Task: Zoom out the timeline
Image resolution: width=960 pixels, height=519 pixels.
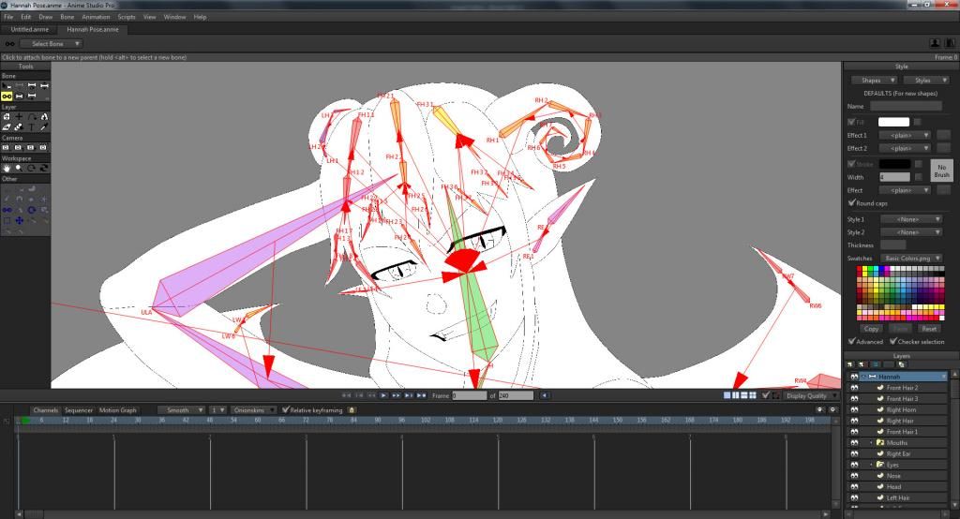Action: click(820, 409)
